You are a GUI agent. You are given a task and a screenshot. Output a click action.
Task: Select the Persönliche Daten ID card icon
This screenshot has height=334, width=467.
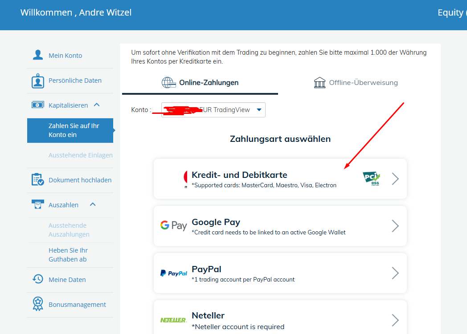tap(38, 80)
